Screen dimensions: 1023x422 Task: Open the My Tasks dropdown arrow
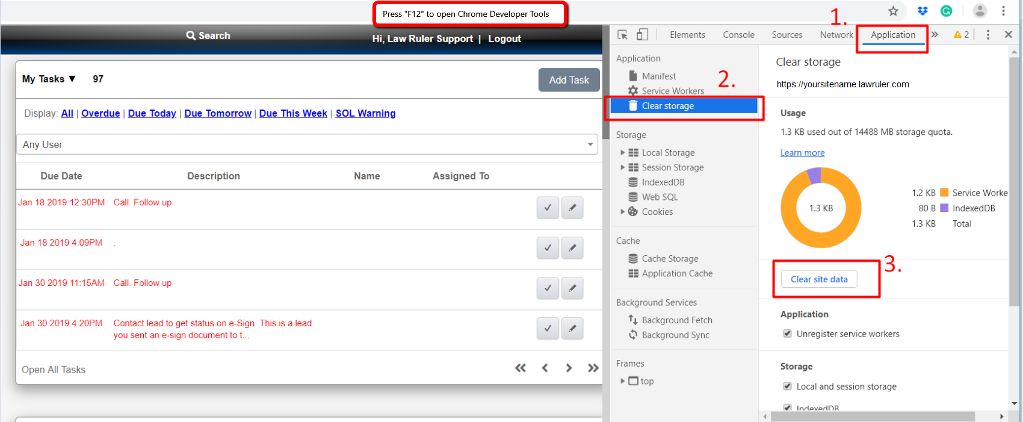(72, 79)
